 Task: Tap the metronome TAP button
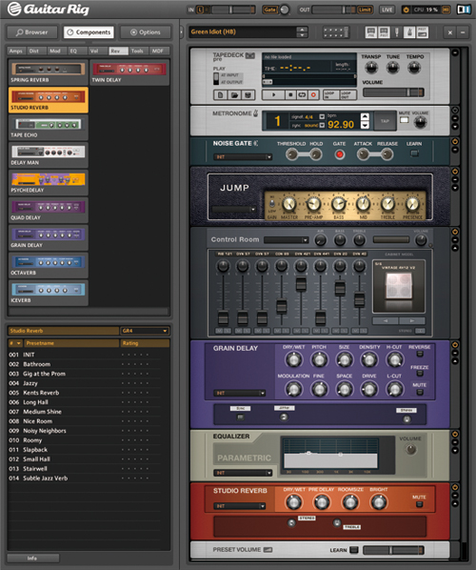pos(385,121)
